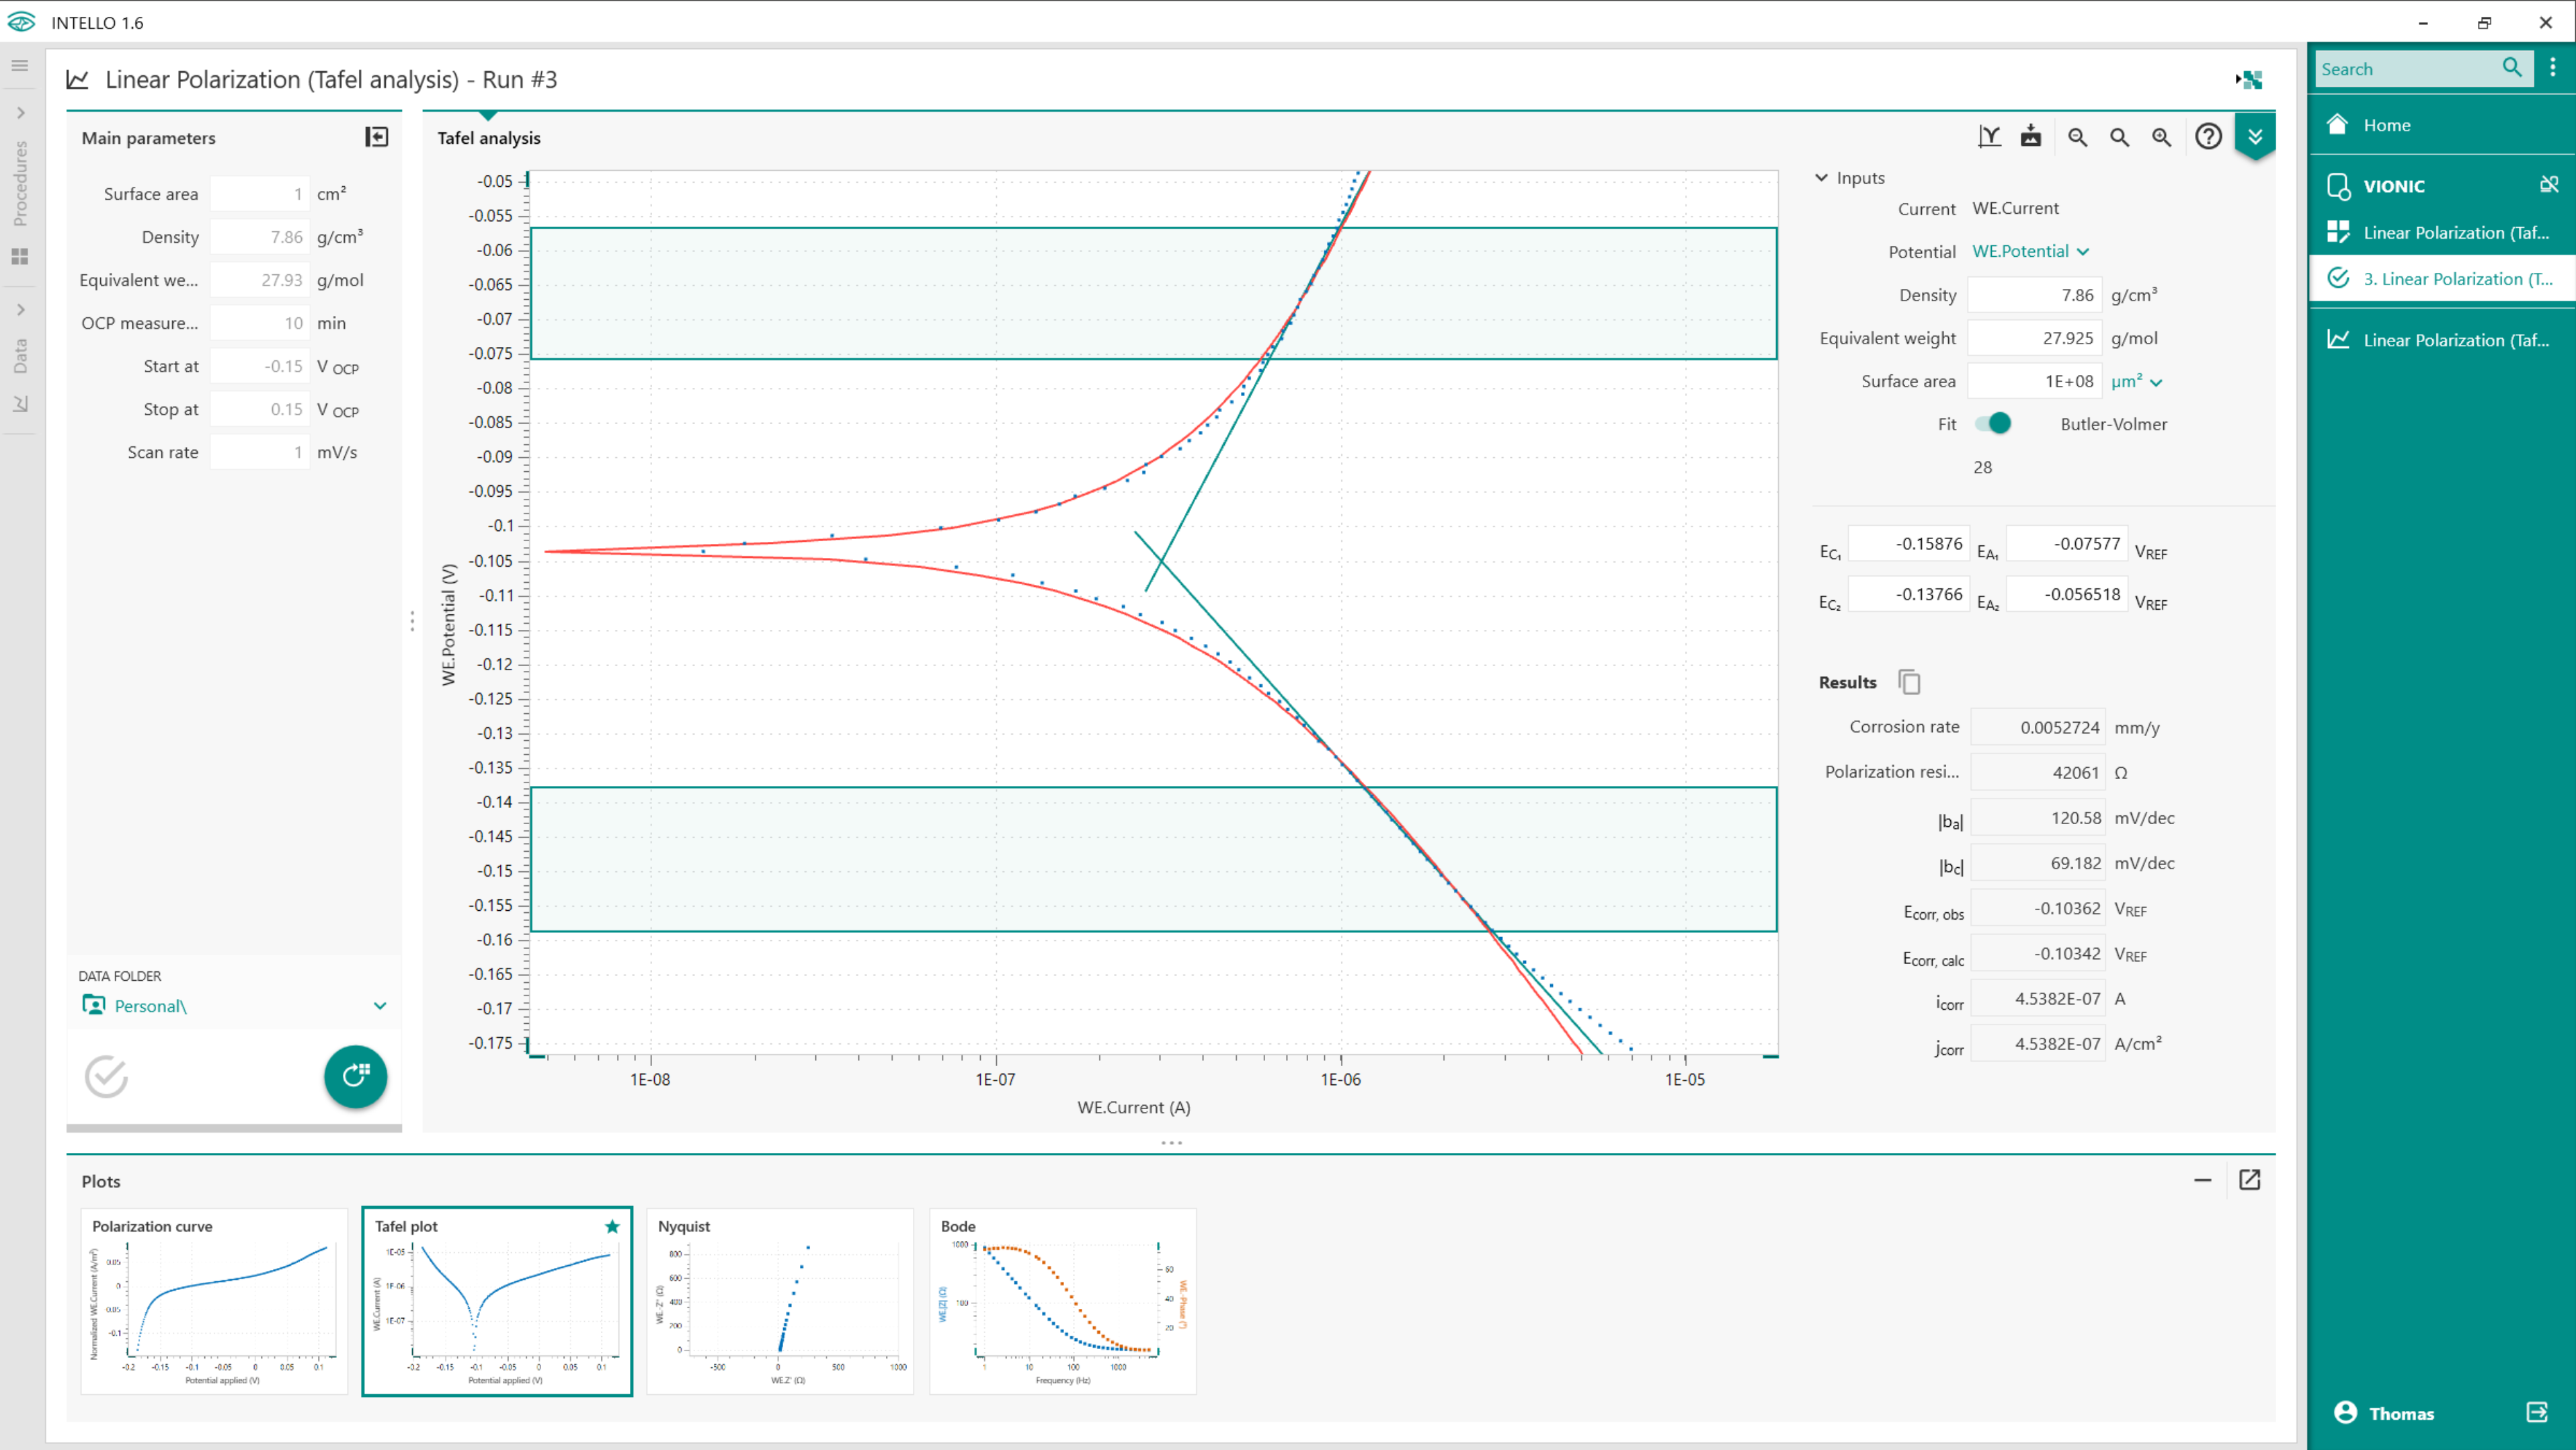Image resolution: width=2576 pixels, height=1450 pixels.
Task: Click the zoom in magnifier icon
Action: (2161, 137)
